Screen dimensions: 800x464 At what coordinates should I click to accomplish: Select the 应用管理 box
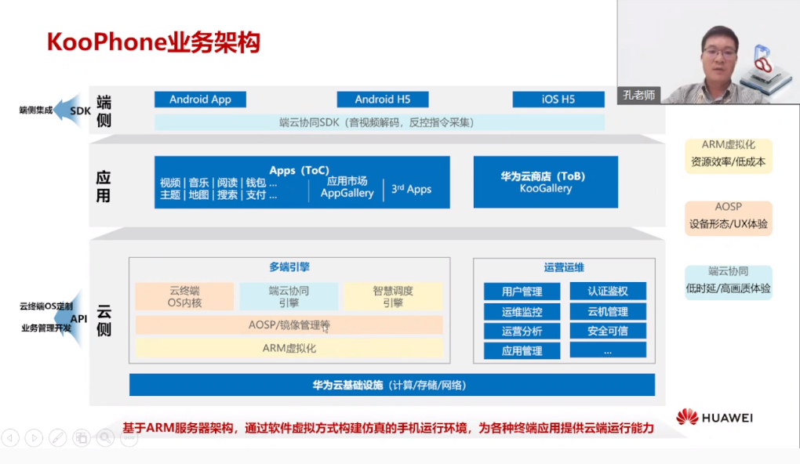click(x=522, y=351)
